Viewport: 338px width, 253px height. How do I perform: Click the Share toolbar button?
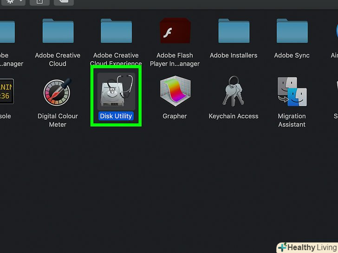(39, 2)
